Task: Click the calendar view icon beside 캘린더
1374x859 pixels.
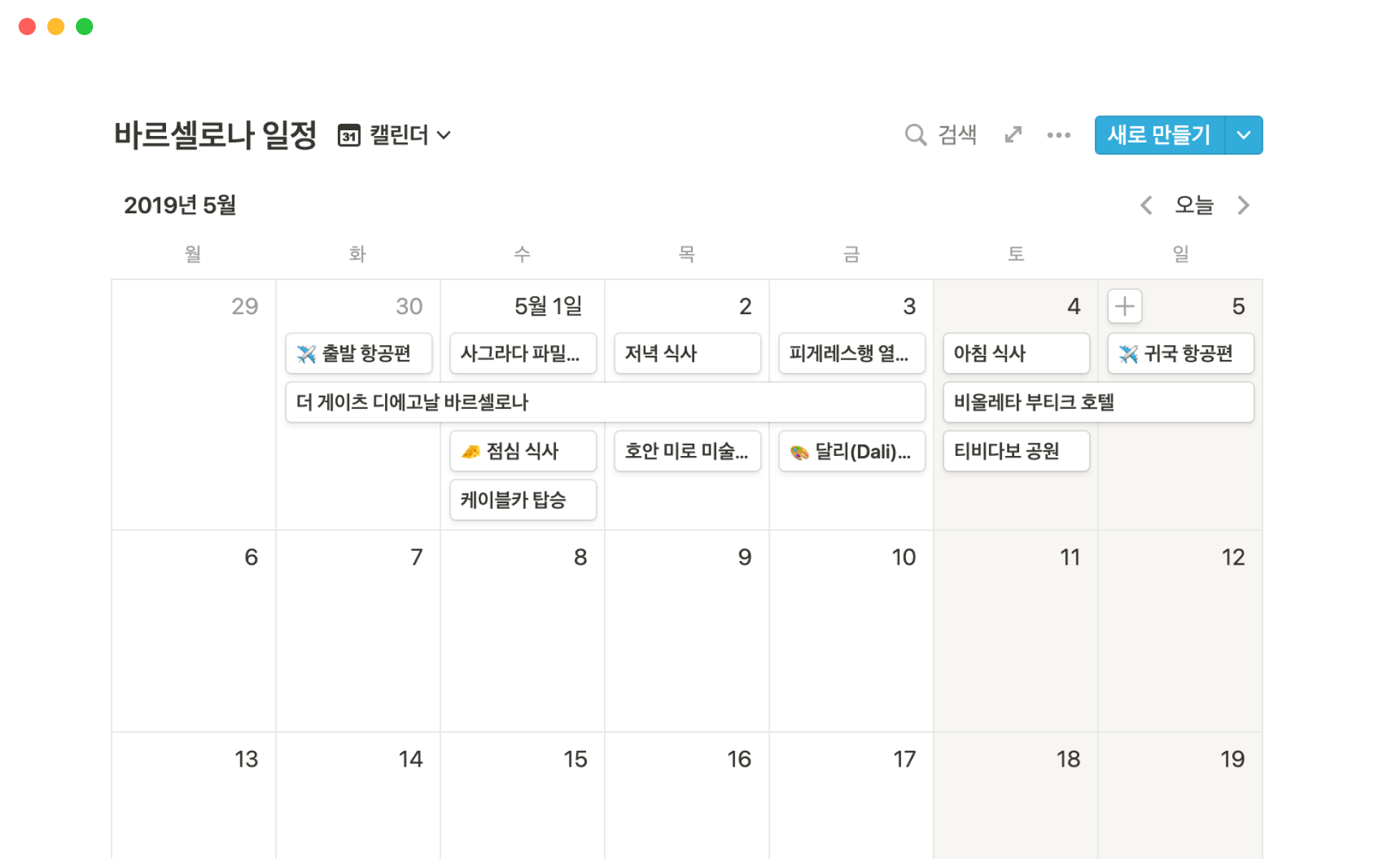Action: tap(349, 135)
